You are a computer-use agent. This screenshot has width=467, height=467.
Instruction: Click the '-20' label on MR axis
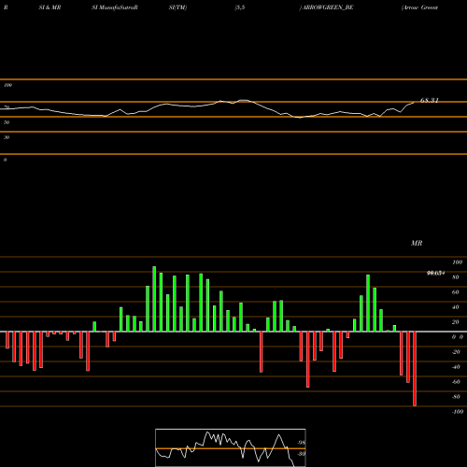click(x=456, y=352)
